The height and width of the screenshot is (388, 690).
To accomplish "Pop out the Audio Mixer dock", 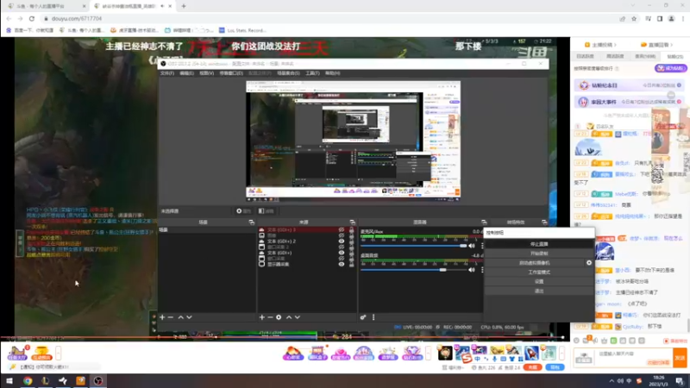I will pyautogui.click(x=484, y=222).
